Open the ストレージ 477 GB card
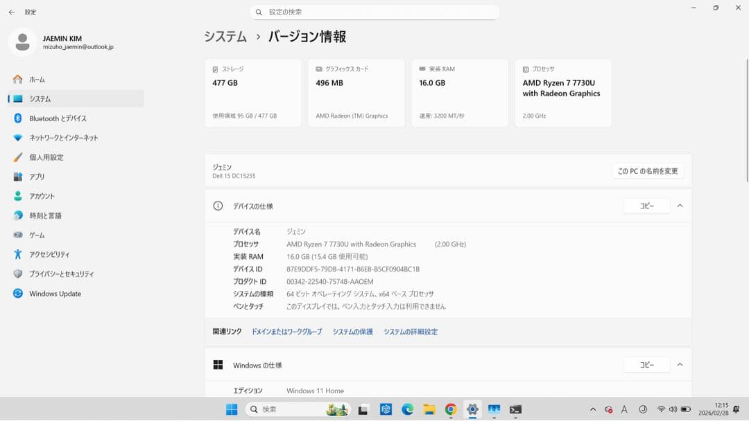Image resolution: width=749 pixels, height=421 pixels. point(252,93)
